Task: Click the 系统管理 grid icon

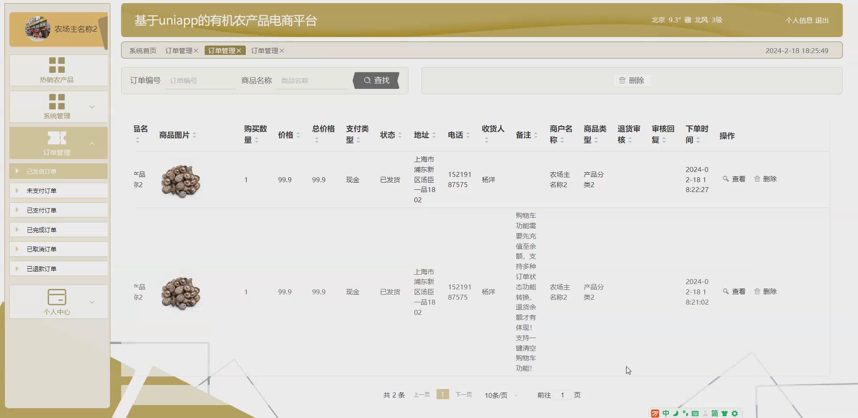Action: pos(57,101)
